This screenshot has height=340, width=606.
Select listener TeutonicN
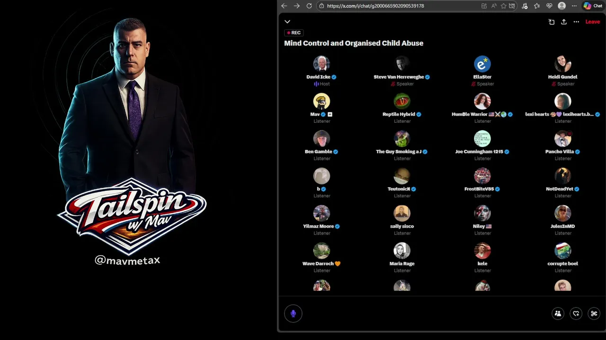click(402, 182)
